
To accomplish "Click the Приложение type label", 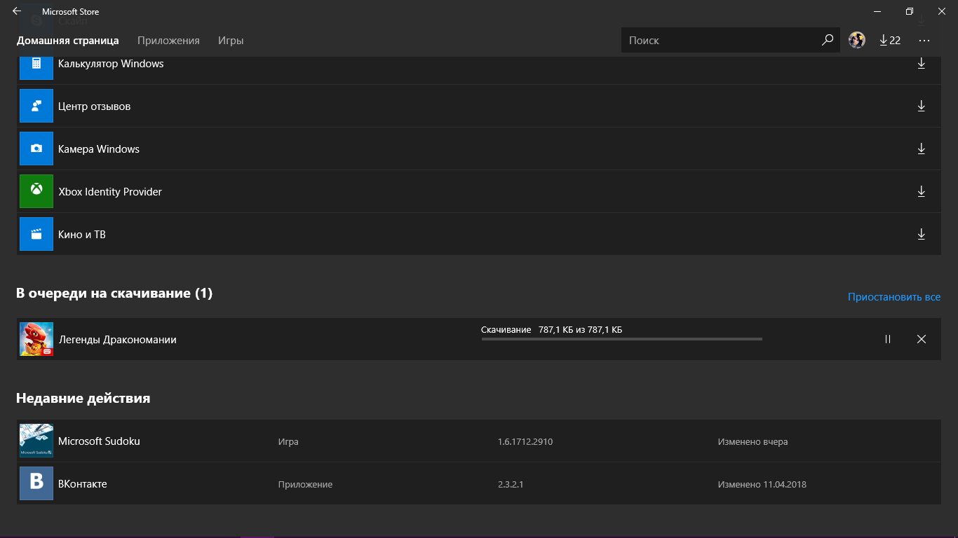I will (305, 485).
